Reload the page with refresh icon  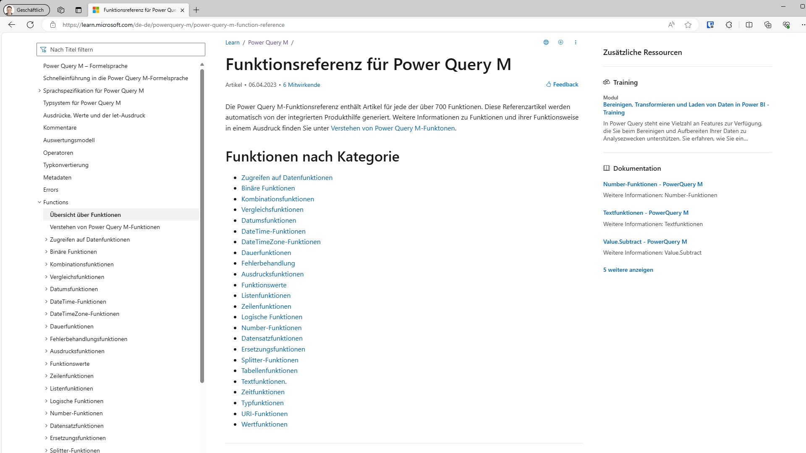point(30,25)
